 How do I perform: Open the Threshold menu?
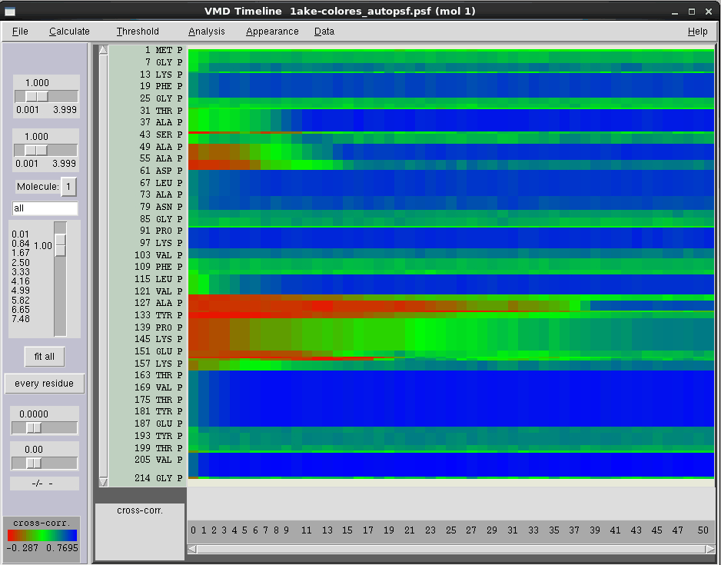point(137,32)
